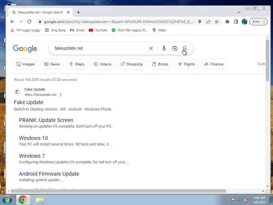Click the muted volume tray icon
Viewport: 273px width, 205px height.
(x=246, y=200)
